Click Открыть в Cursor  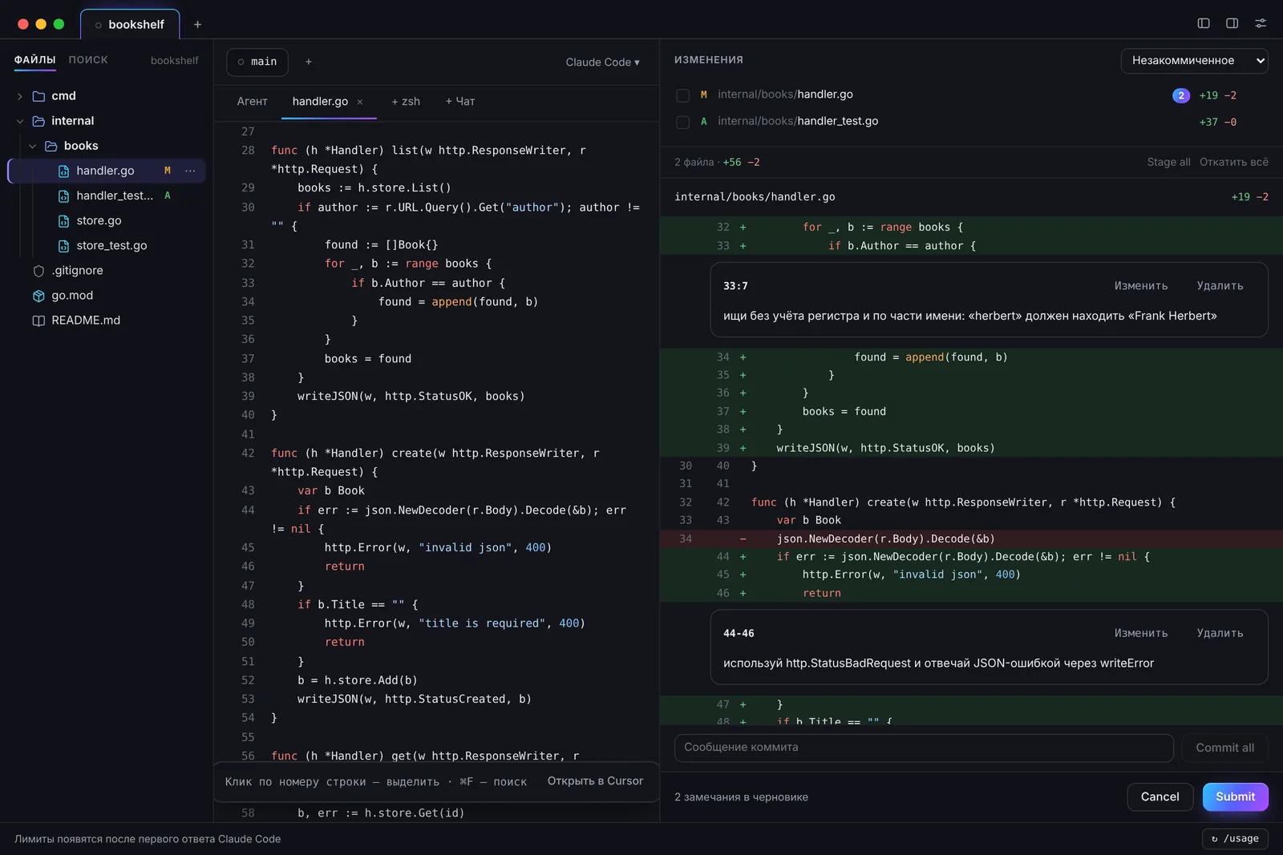click(x=595, y=780)
